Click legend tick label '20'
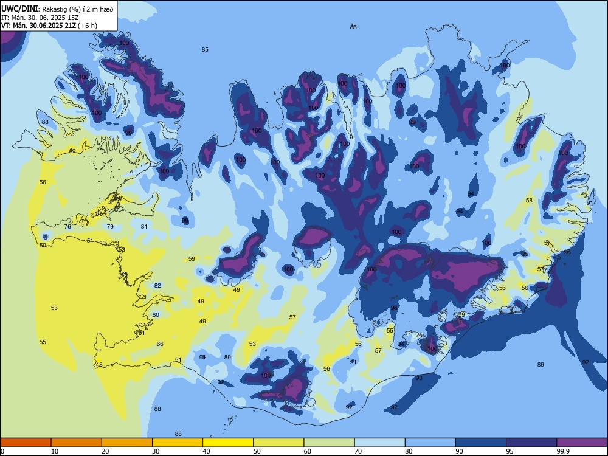Viewport: 608px width, 456px height. [105, 451]
